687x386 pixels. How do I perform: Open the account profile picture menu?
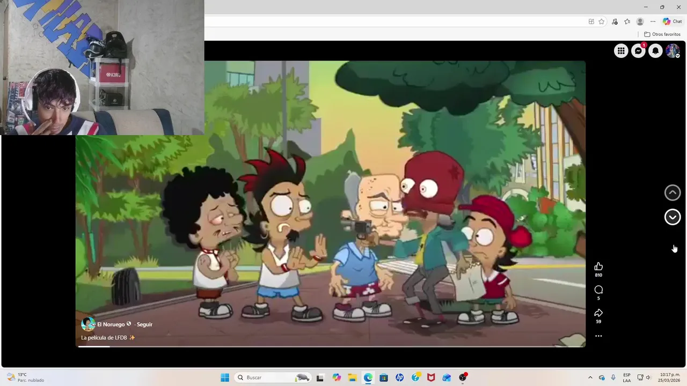pos(673,51)
